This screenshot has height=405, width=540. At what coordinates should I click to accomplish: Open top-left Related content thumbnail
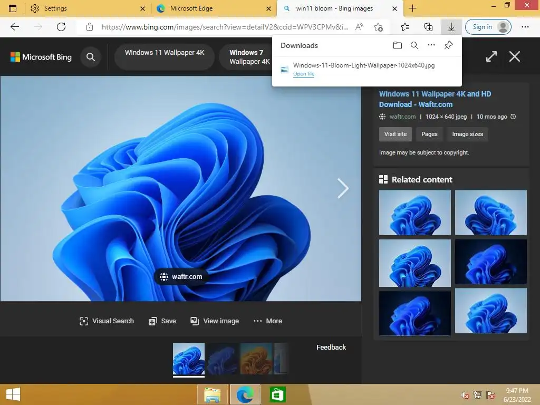pos(414,213)
